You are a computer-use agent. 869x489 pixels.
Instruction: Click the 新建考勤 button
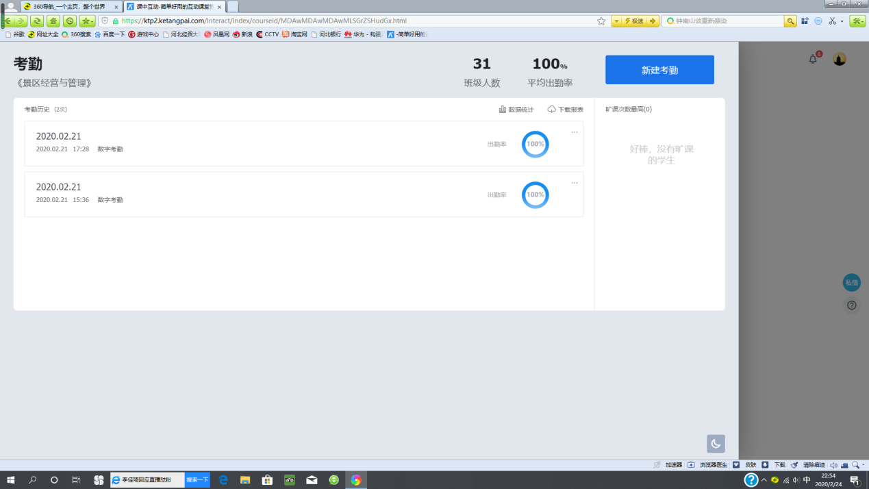pyautogui.click(x=659, y=70)
